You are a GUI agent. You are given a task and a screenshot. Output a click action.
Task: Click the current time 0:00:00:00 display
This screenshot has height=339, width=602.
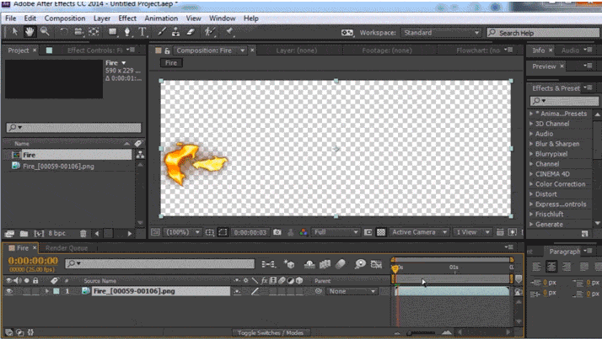click(x=33, y=261)
